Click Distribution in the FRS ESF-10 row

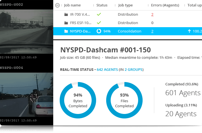[128, 23]
